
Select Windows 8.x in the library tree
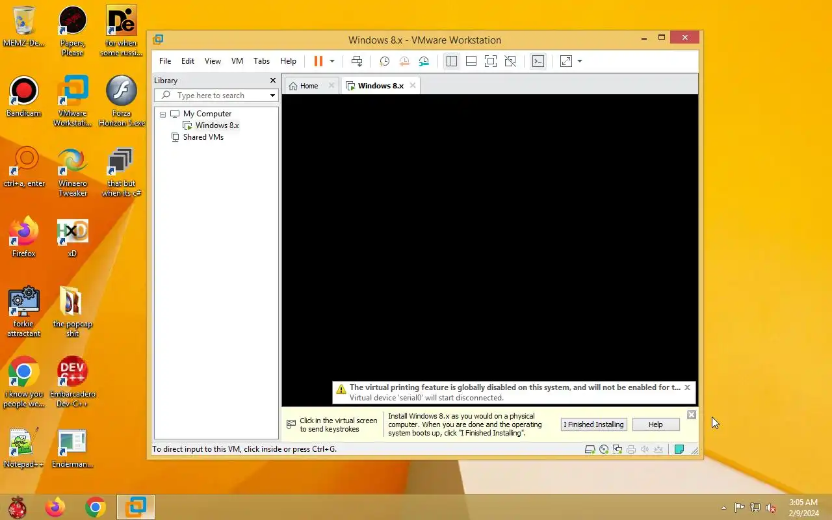click(x=217, y=125)
